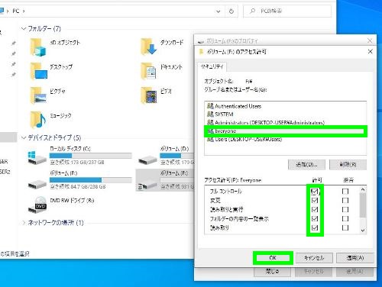Open the Downloads folder icon
This screenshot has width=382, height=287.
pyautogui.click(x=149, y=47)
